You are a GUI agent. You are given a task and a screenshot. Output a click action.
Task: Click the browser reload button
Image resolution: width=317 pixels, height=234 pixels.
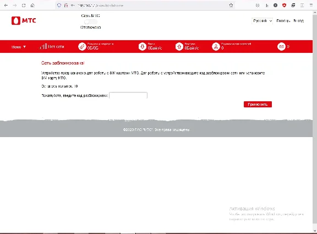click(x=24, y=6)
